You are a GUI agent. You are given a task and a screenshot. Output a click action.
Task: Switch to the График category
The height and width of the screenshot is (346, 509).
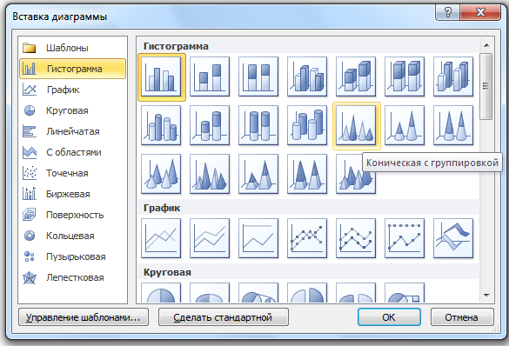coord(73,90)
